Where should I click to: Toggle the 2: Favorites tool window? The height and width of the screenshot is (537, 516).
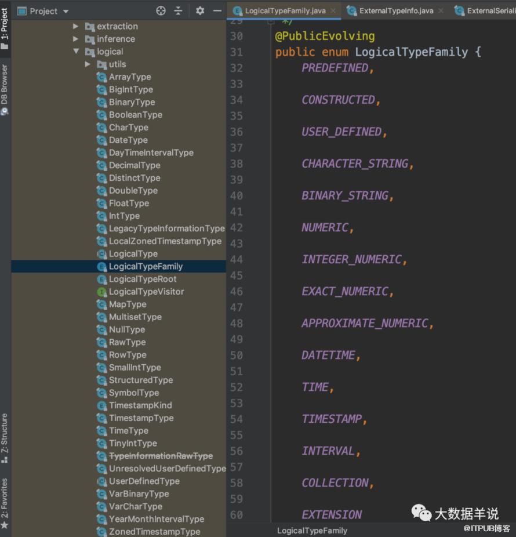coord(5,503)
